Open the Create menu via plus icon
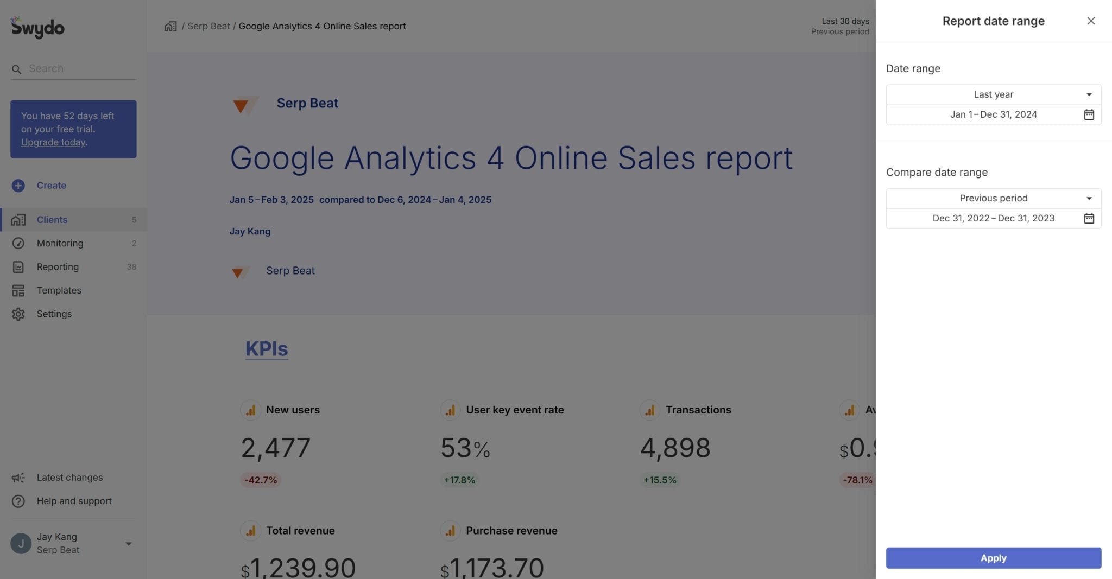Viewport: 1112px width, 579px height. coord(18,185)
